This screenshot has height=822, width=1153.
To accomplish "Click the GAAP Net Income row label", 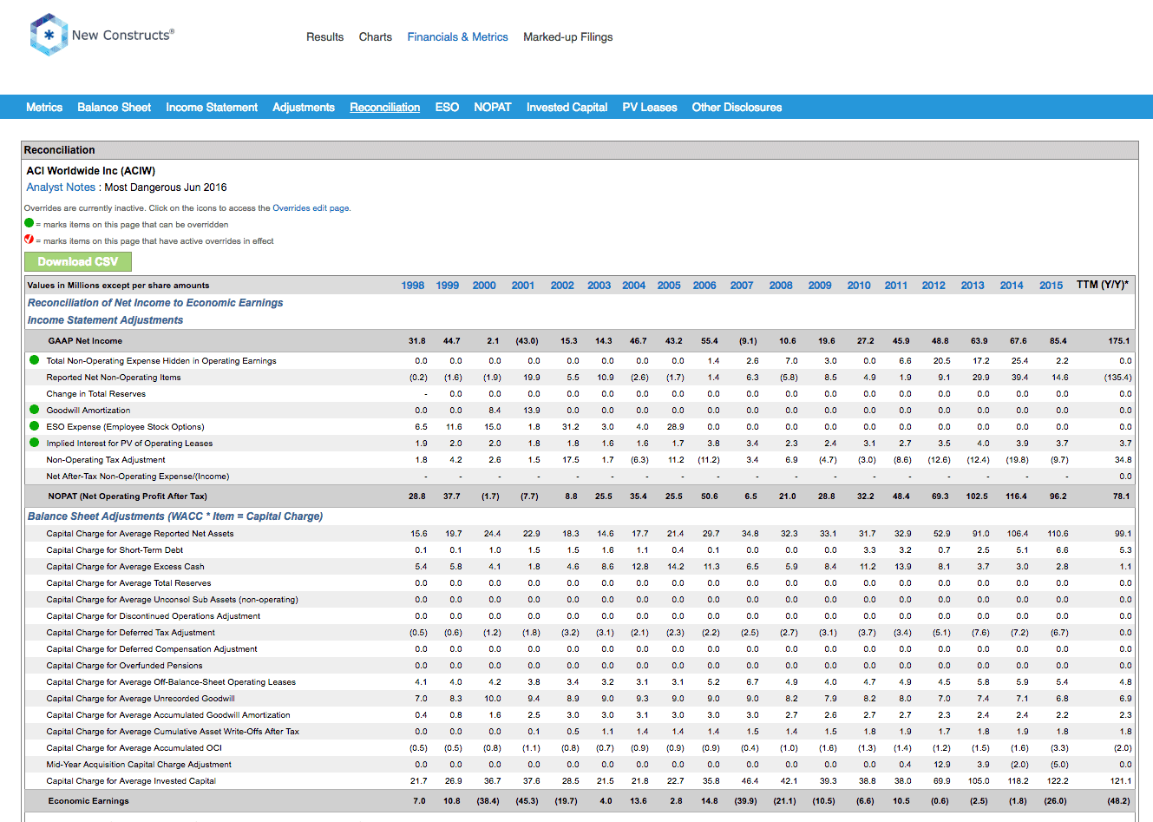I will pyautogui.click(x=85, y=341).
